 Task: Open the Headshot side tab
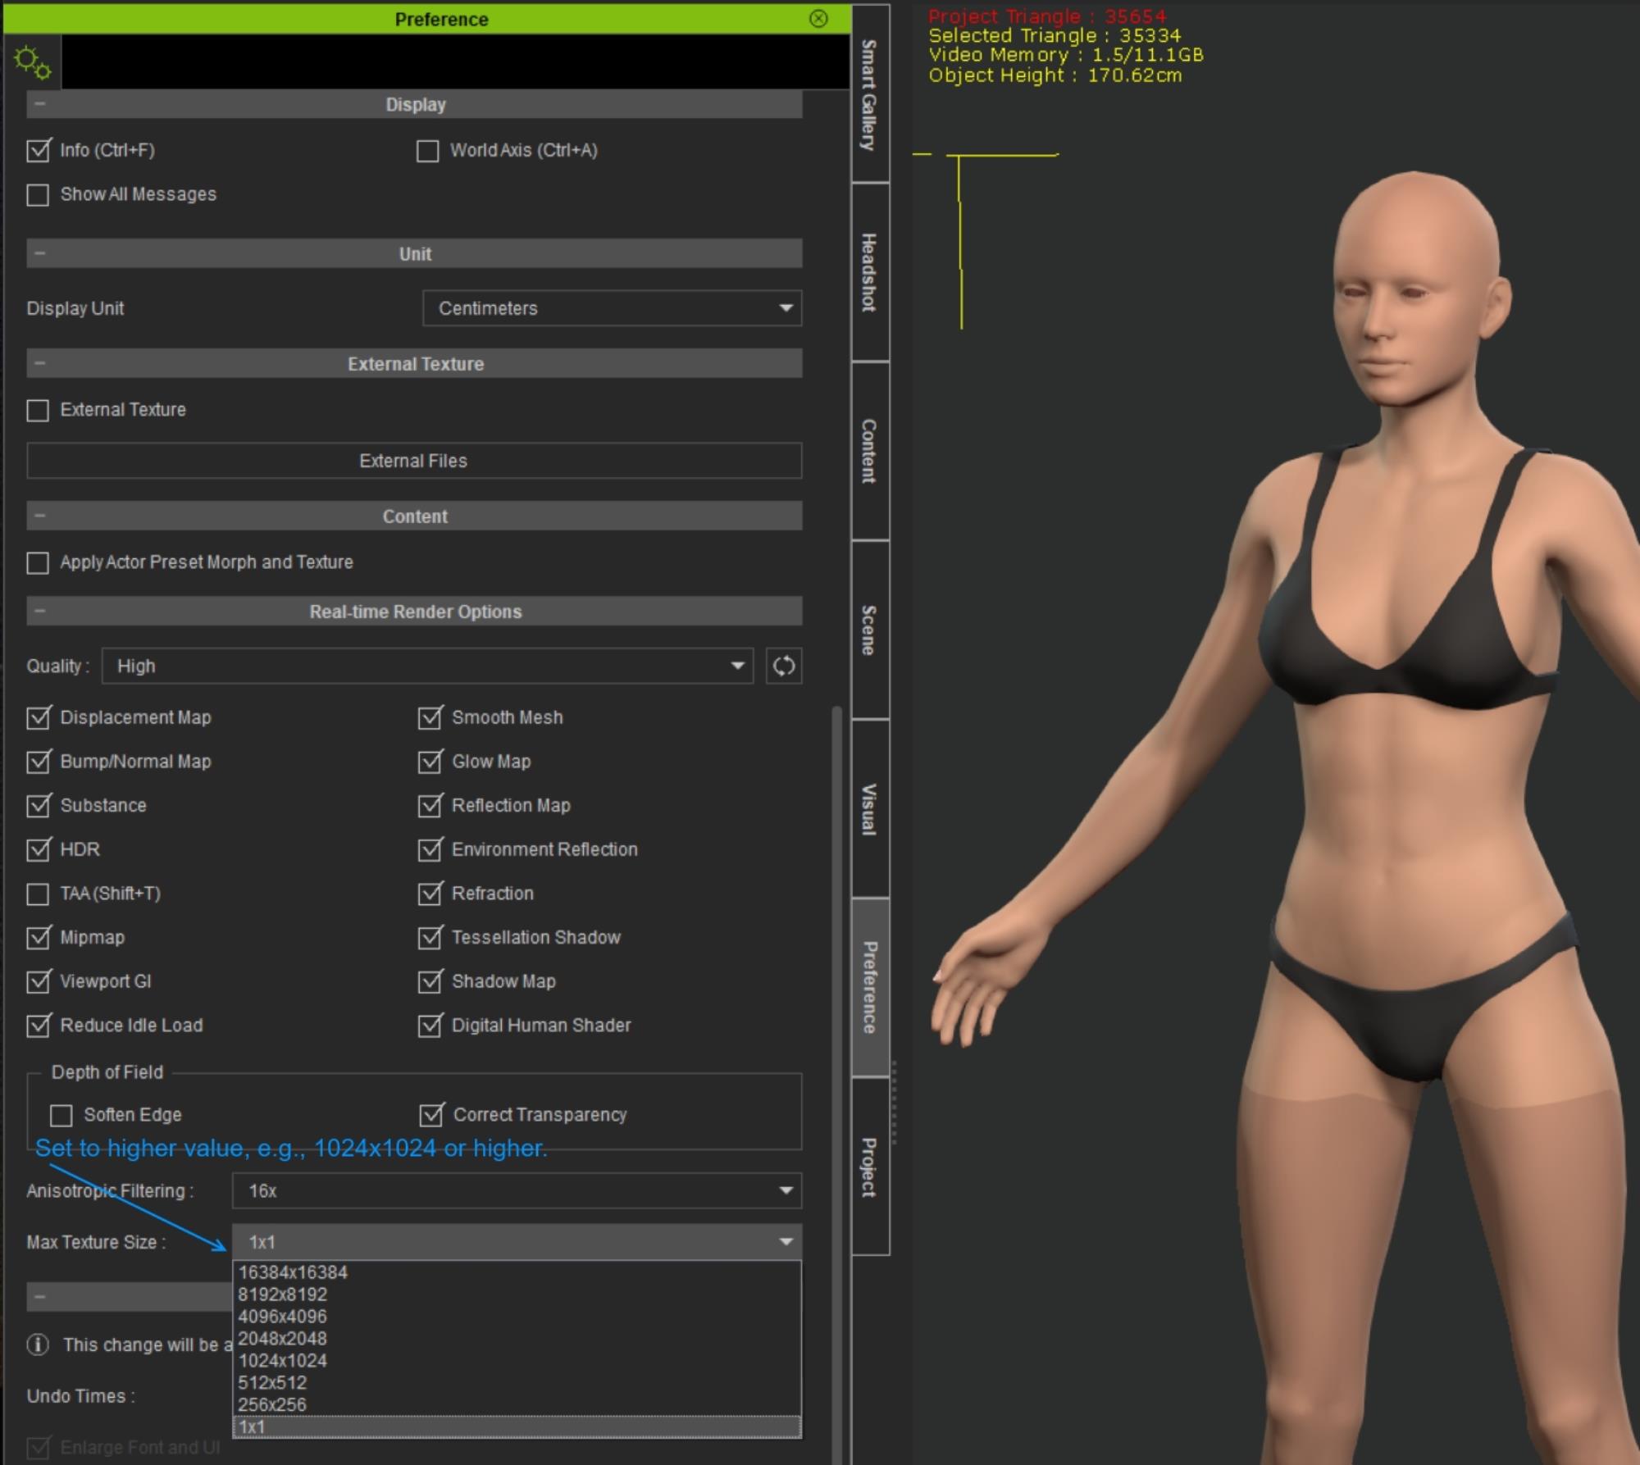pyautogui.click(x=870, y=272)
